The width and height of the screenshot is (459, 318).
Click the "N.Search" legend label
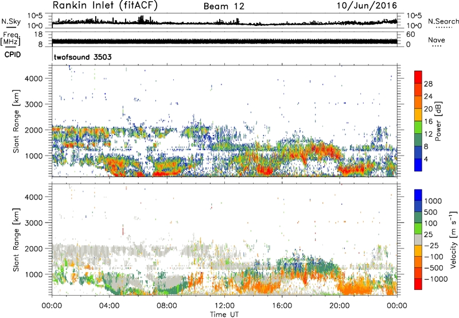click(x=443, y=21)
